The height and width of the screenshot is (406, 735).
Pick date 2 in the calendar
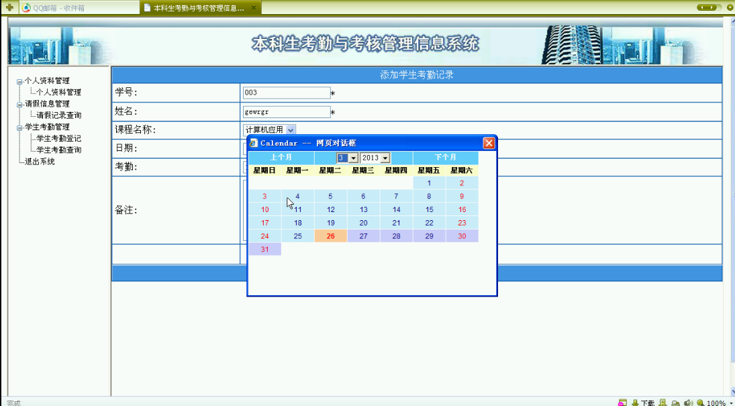[462, 183]
